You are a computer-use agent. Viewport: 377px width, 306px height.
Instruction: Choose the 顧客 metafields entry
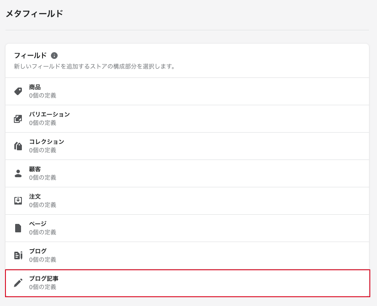pyautogui.click(x=35, y=169)
